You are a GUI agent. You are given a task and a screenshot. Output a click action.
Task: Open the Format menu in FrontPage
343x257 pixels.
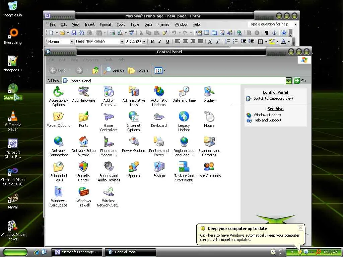106,24
